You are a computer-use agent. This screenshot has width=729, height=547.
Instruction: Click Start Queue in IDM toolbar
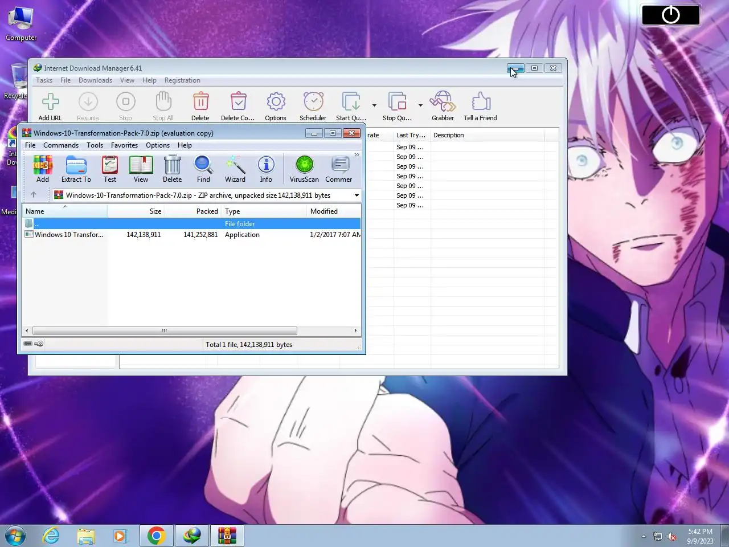tap(351, 107)
